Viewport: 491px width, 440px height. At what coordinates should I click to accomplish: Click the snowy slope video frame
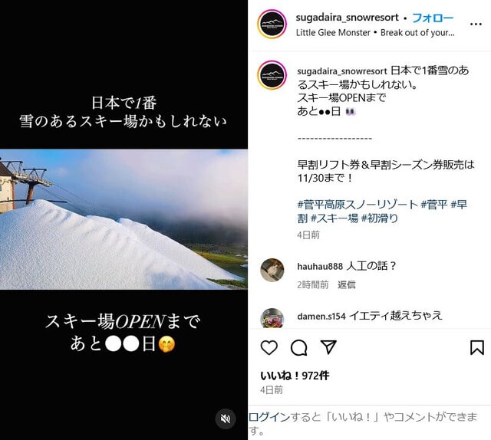(x=124, y=219)
